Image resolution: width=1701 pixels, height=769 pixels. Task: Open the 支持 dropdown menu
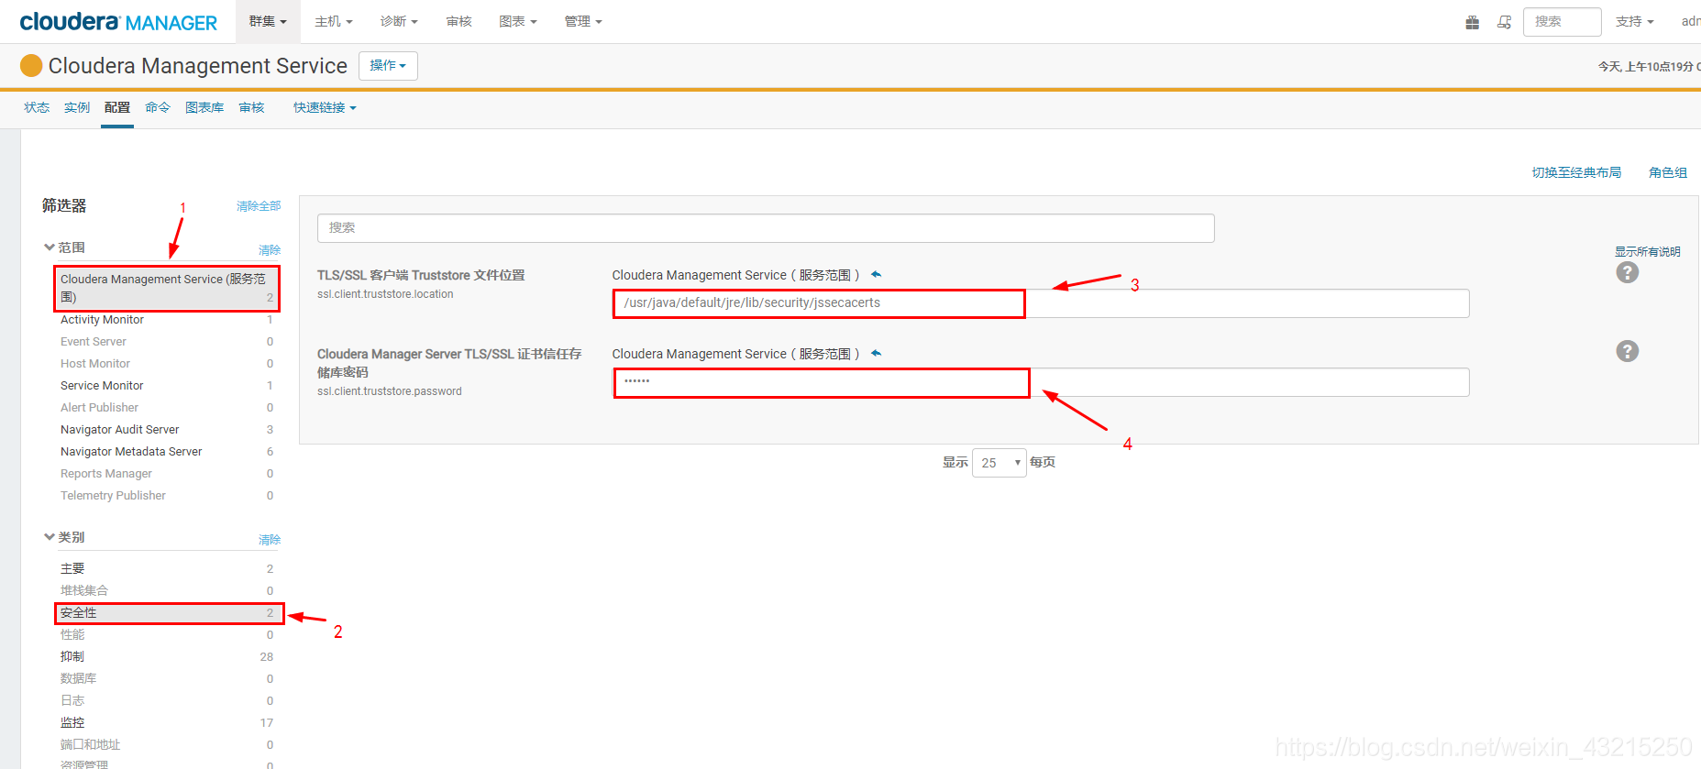[1634, 21]
